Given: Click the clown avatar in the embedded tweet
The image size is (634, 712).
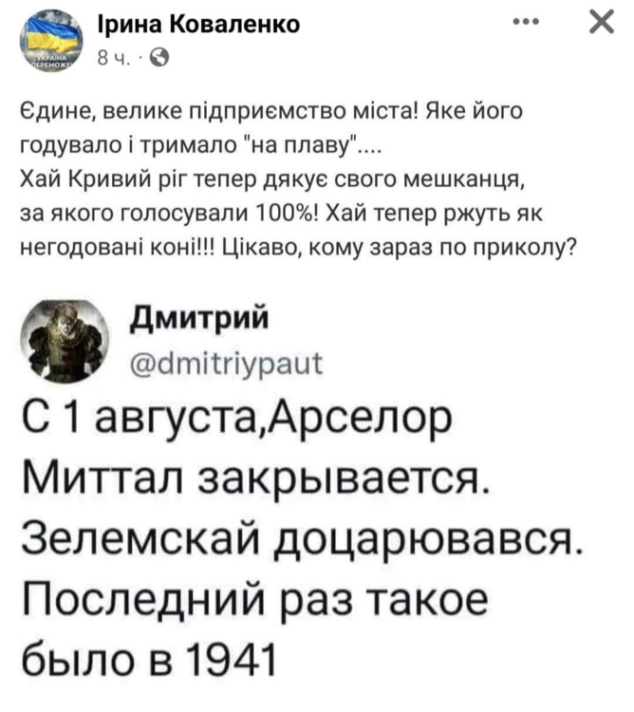Looking at the screenshot, I should [63, 339].
